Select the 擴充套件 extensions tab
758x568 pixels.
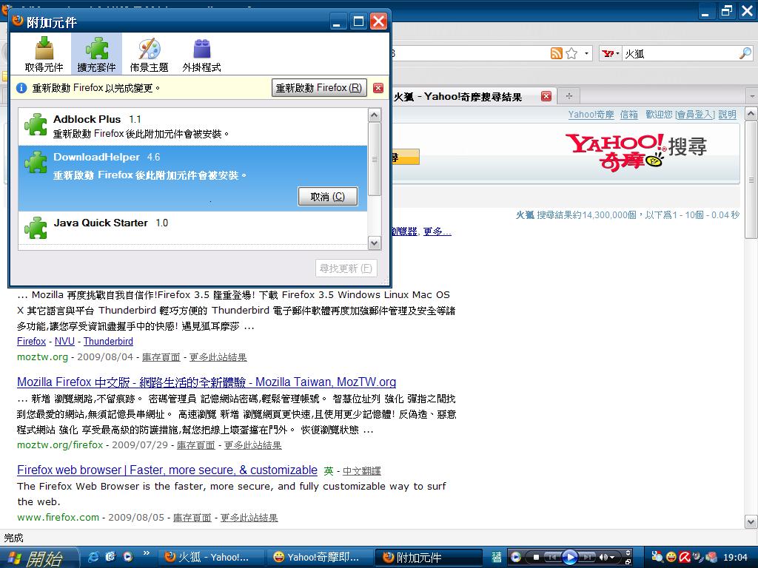[x=96, y=54]
